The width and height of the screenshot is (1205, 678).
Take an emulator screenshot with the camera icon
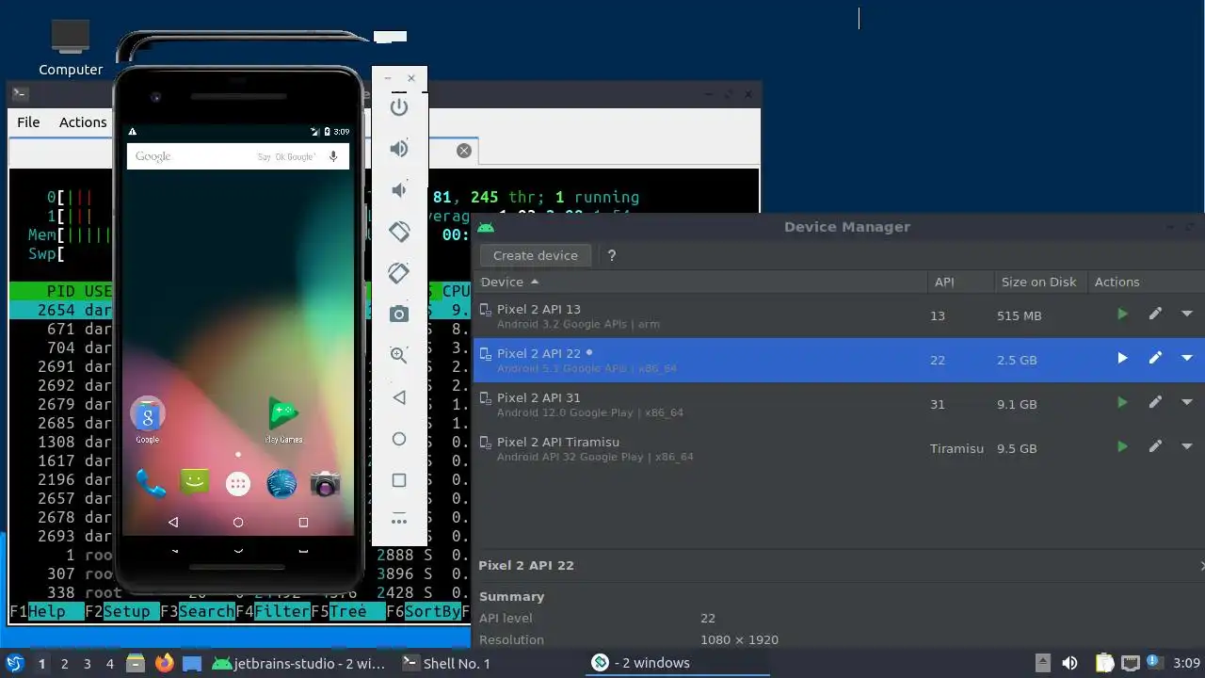399,314
